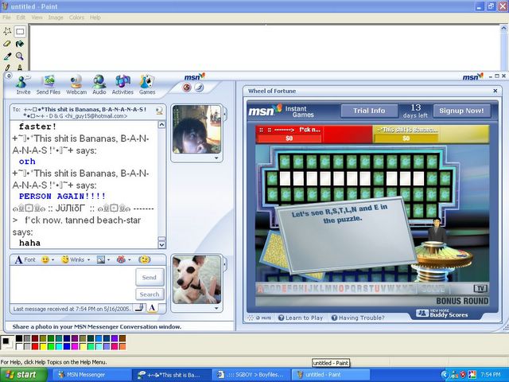
Task: Open the emoticons dropdown
Action: (52, 260)
